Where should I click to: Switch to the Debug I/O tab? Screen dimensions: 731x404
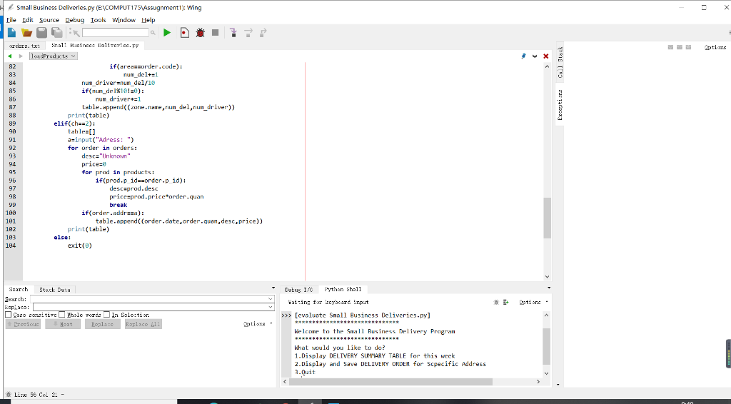[299, 290]
